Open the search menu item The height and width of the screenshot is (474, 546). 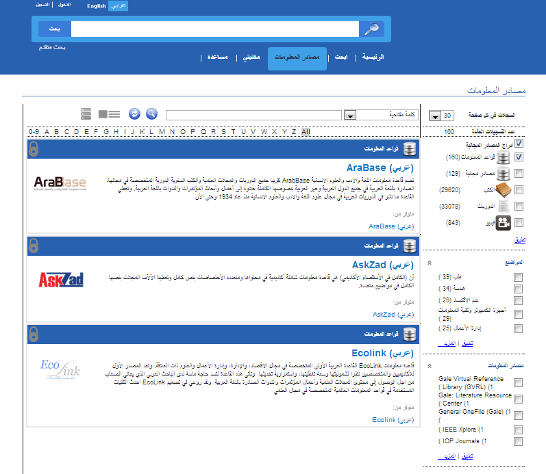341,57
